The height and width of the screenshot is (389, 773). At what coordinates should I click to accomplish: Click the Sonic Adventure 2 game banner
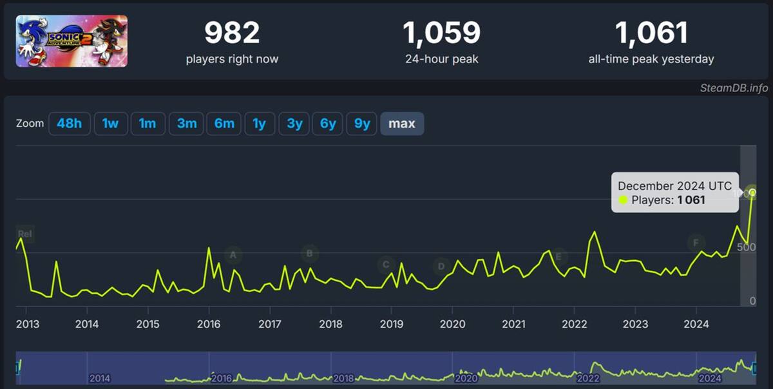tap(72, 41)
